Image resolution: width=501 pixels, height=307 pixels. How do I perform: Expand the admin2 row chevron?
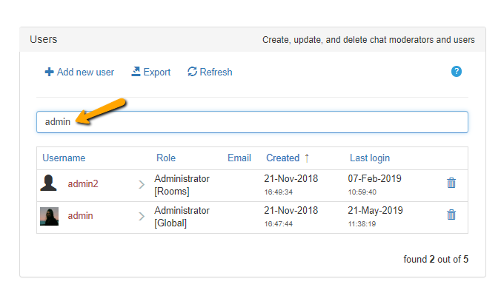click(142, 184)
